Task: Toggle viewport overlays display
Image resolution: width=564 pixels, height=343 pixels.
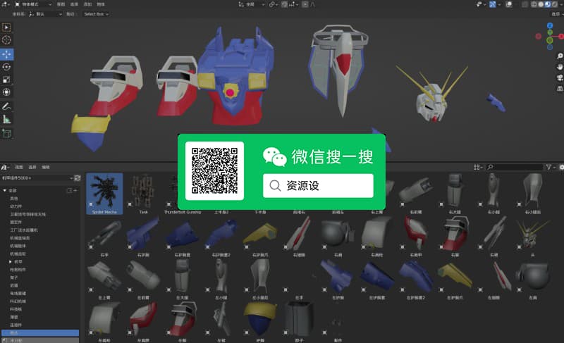Action: pyautogui.click(x=509, y=4)
